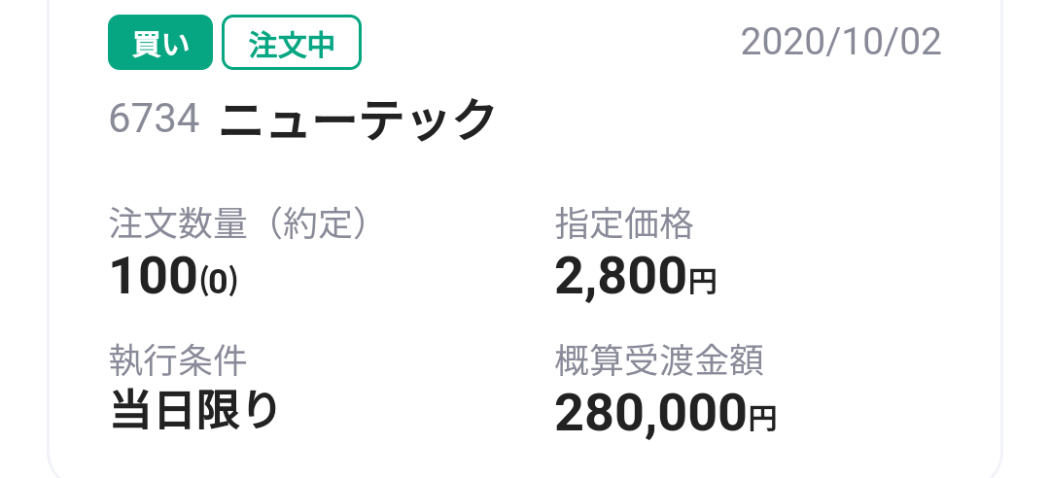The height and width of the screenshot is (478, 1050).
Task: Select the limit price 2,800
Action: pos(620,277)
